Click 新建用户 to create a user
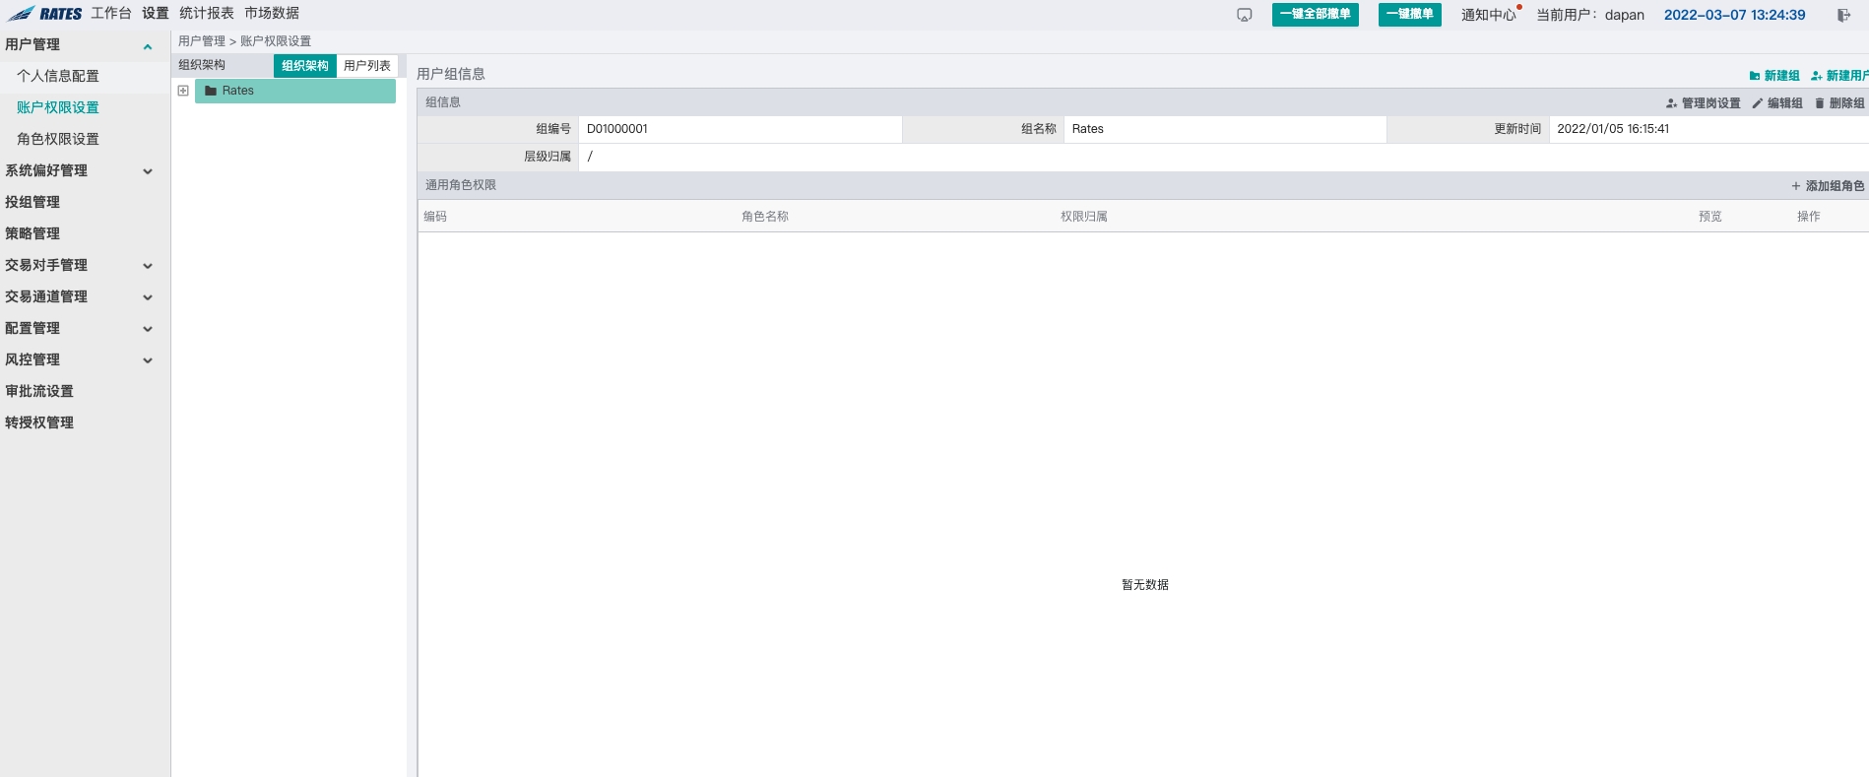The width and height of the screenshot is (1869, 777). tap(1840, 76)
